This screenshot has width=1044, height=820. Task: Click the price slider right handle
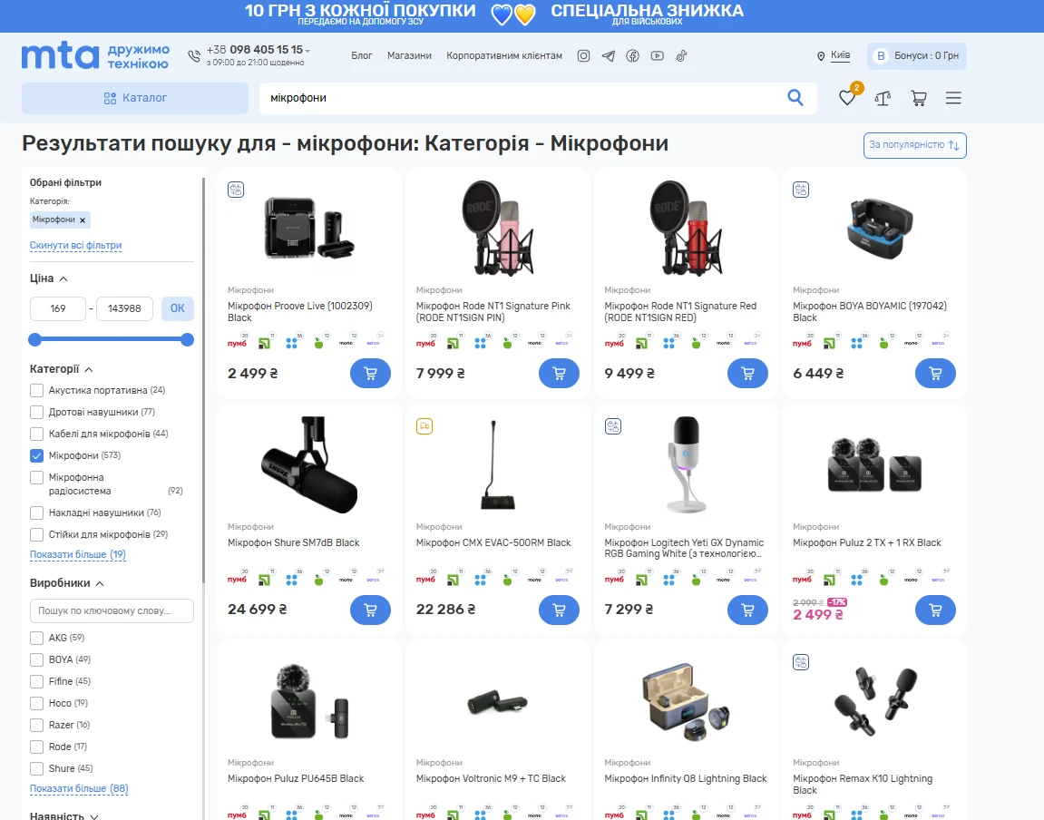click(x=187, y=340)
